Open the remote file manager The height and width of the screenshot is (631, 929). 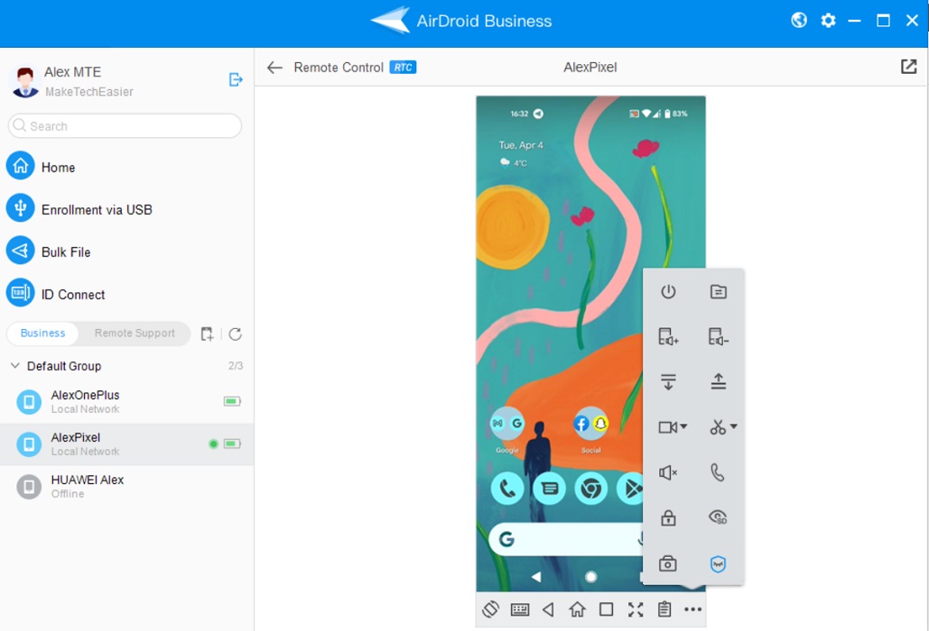(719, 292)
